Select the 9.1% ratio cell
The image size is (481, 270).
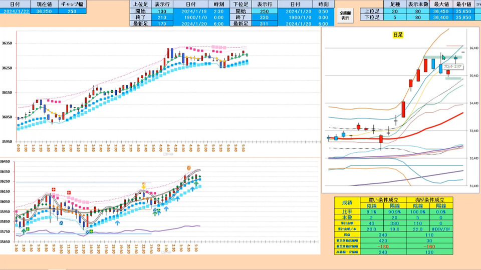(371, 211)
